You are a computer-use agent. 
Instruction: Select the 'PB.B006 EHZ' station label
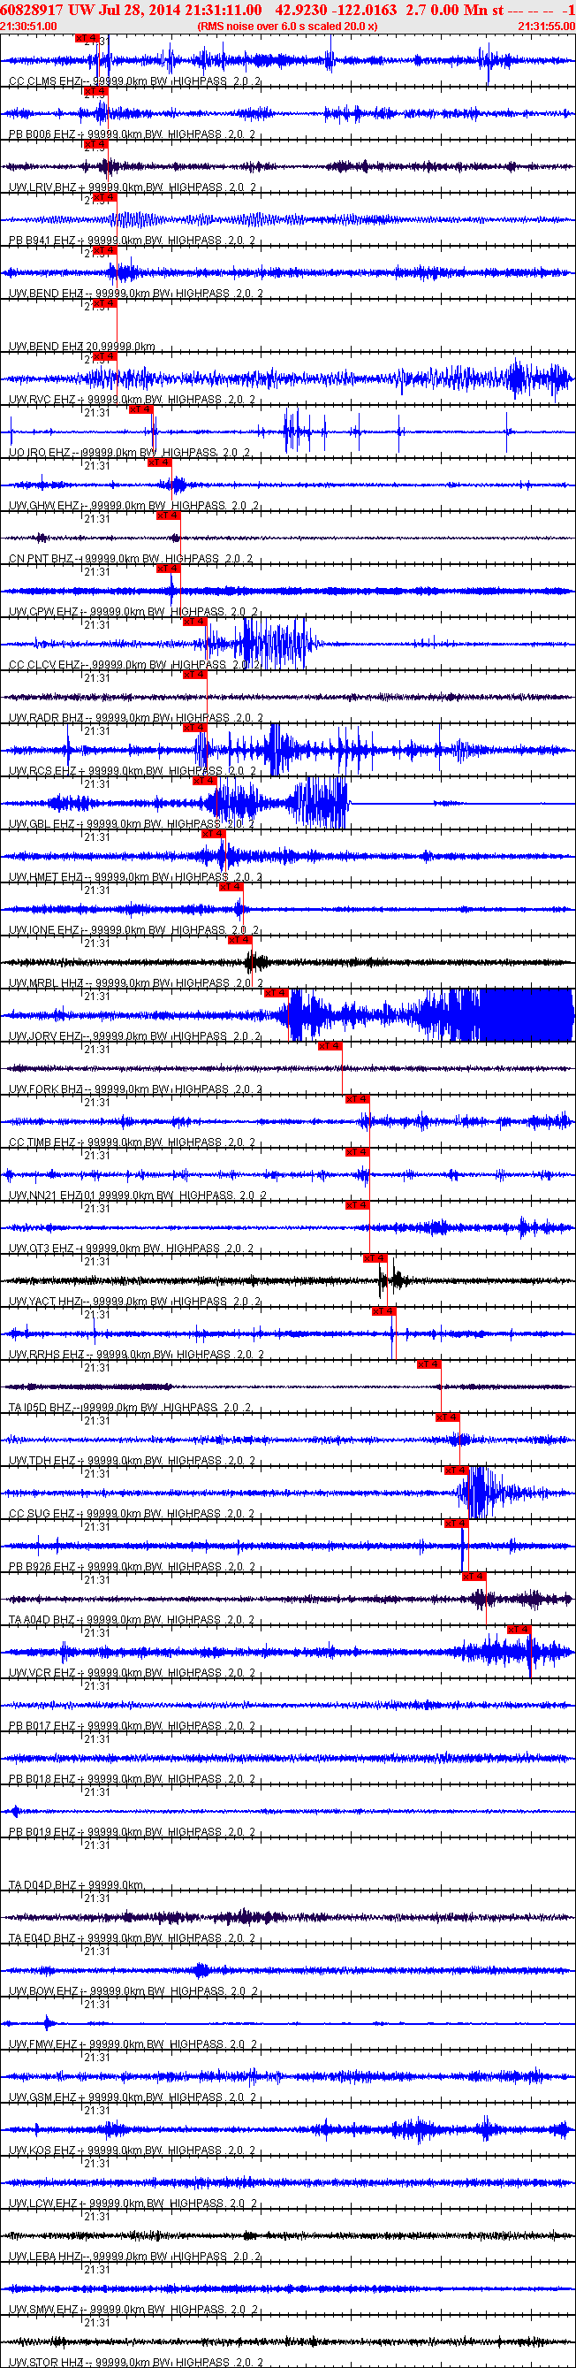point(42,134)
